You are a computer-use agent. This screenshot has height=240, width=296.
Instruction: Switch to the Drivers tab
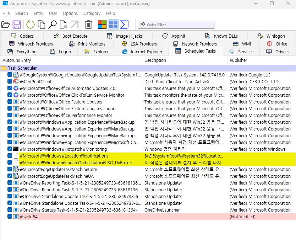pyautogui.click(x=277, y=52)
